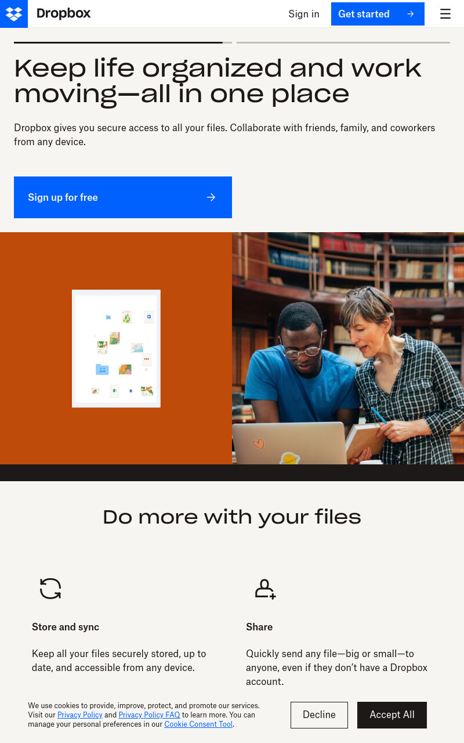Open the Cookie Consent Tool link

point(198,724)
